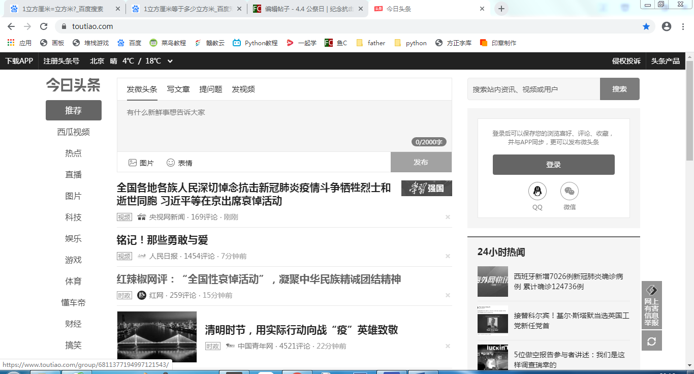Open the Chrome profile avatar icon
Screen dimensions: 694x374
[x=667, y=26]
